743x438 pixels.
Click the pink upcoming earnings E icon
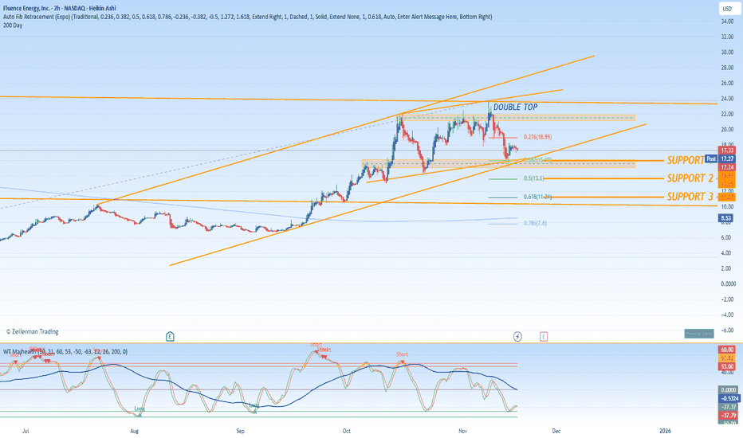click(544, 337)
